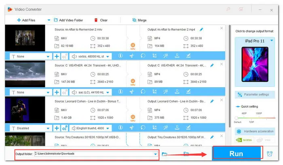Edit output name of WEATHER 4K video
This screenshot has width=283, height=165.
(x=212, y=65)
